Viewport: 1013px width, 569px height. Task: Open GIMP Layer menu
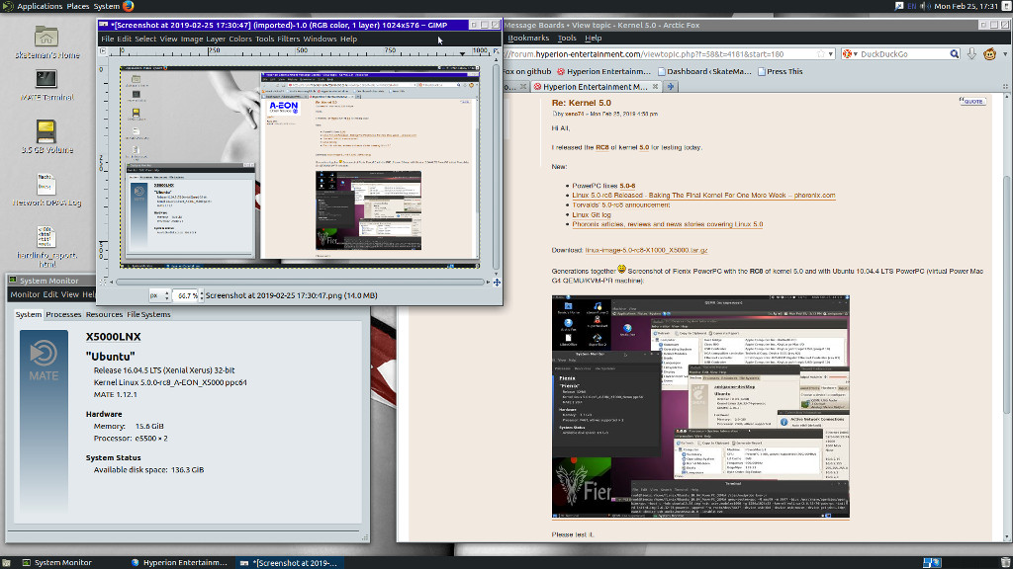click(x=215, y=39)
